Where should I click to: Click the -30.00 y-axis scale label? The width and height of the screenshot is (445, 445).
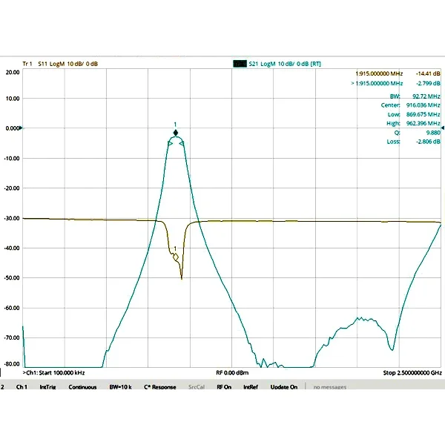(x=12, y=219)
